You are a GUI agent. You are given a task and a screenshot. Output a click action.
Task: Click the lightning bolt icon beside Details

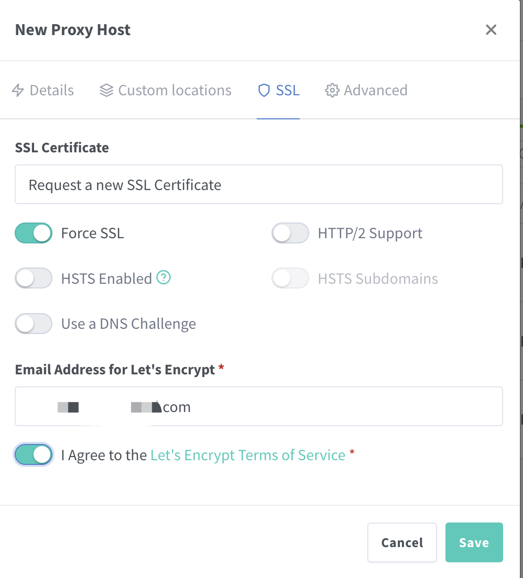[18, 91]
